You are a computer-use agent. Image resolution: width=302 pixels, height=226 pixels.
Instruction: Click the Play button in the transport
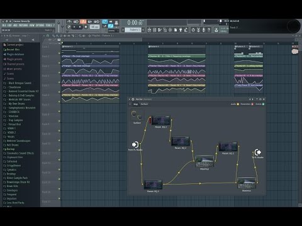[74, 27]
